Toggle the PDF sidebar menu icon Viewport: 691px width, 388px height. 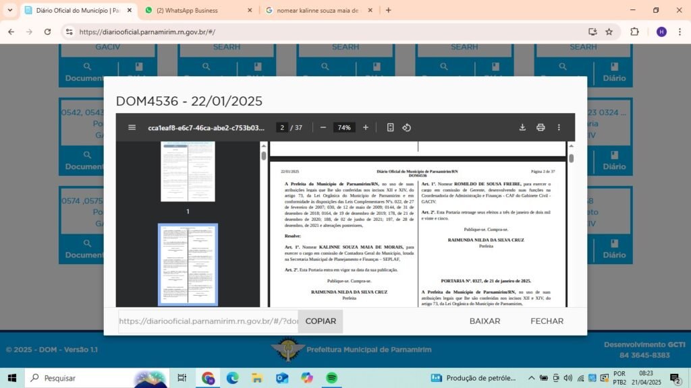[132, 127]
